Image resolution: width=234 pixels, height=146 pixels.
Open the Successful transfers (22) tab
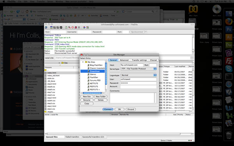pyautogui.click(x=93, y=137)
